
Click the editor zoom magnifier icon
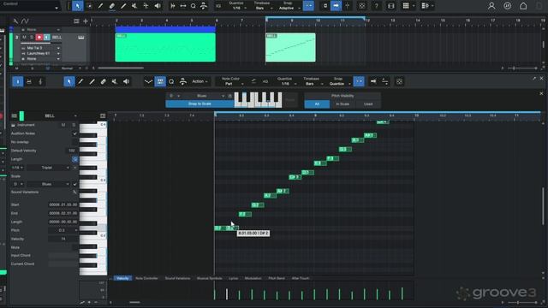click(x=171, y=81)
